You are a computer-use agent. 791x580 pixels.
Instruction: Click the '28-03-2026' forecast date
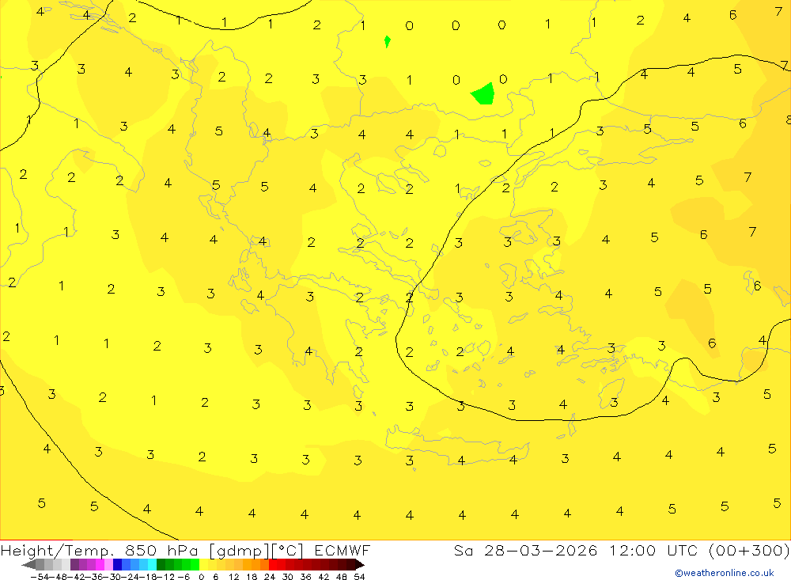[x=540, y=550]
